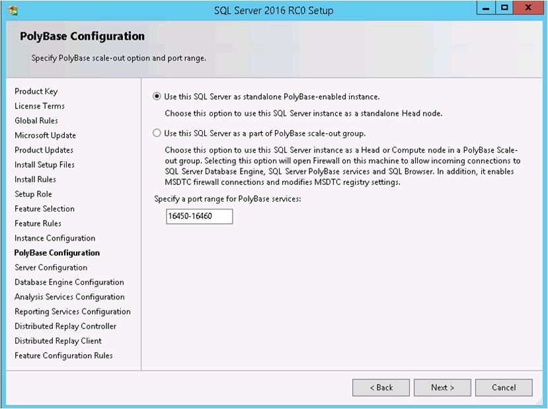The image size is (548, 409).
Task: Select Distributed Replay Controller in the sidebar
Action: pos(65,326)
